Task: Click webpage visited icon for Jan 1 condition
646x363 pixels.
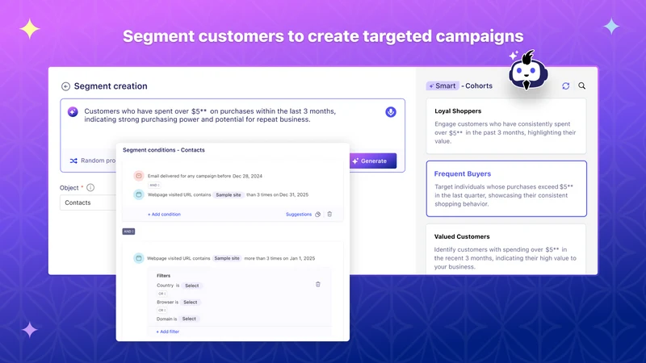Action: (x=138, y=258)
